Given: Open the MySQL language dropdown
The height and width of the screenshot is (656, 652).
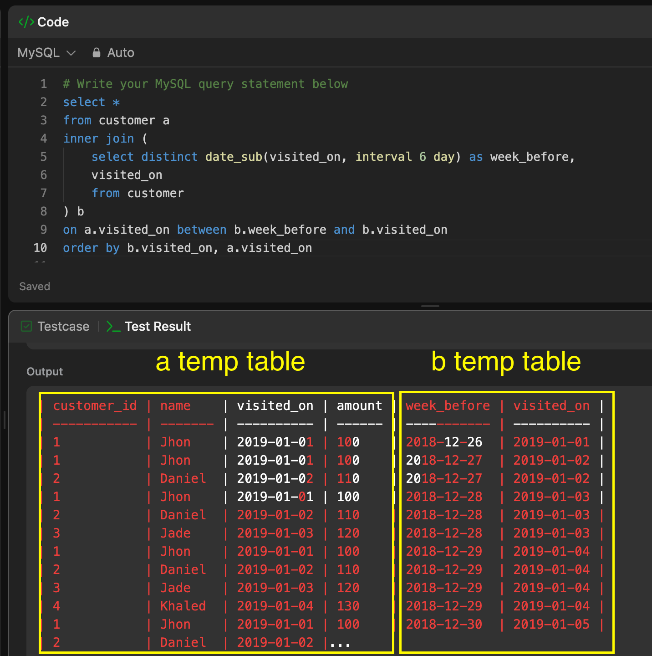Looking at the screenshot, I should [46, 53].
